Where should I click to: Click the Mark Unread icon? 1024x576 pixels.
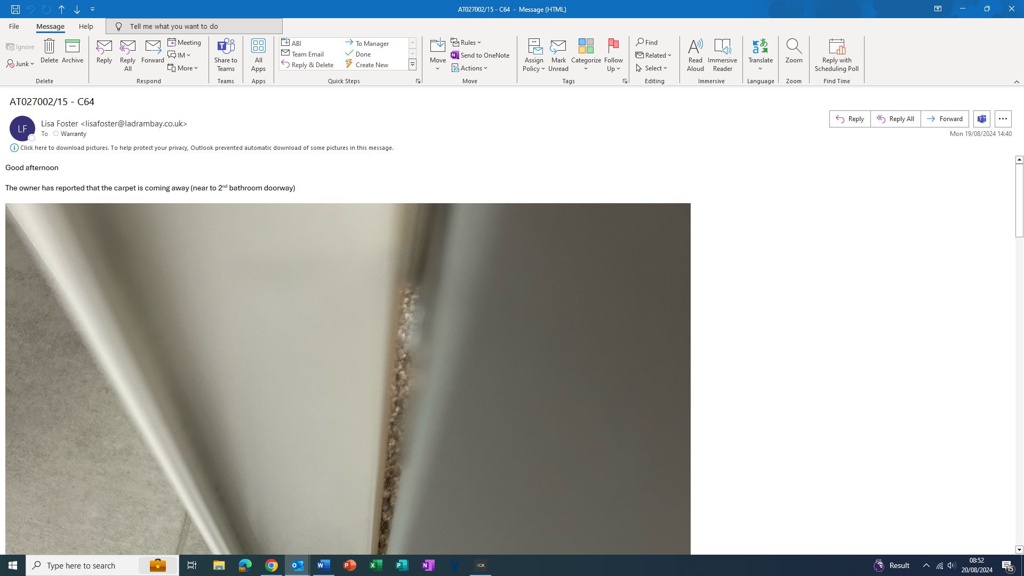click(558, 54)
